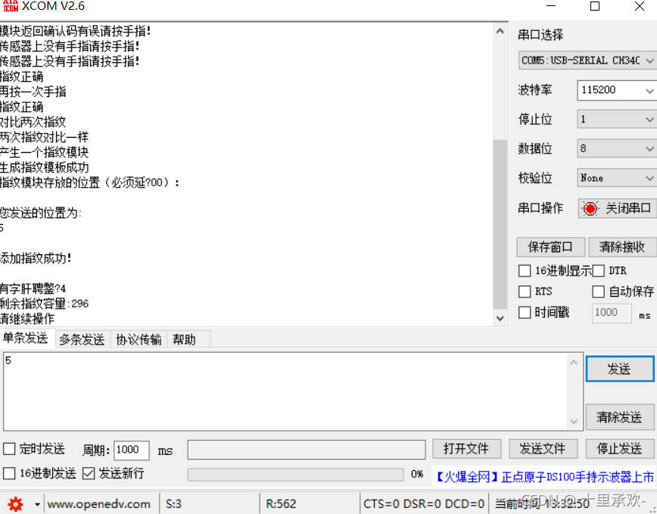Switch to the 多条发送 tab

[82, 339]
